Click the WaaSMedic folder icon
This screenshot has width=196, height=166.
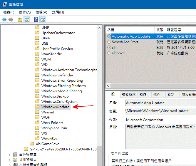coord(37,54)
